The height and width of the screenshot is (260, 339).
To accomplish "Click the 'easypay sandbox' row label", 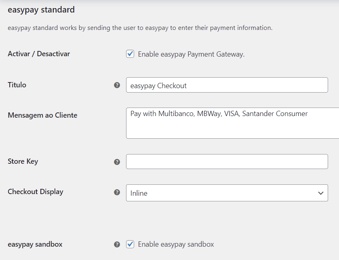I will tap(35, 244).
